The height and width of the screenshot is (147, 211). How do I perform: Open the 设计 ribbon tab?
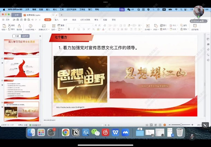65,20
